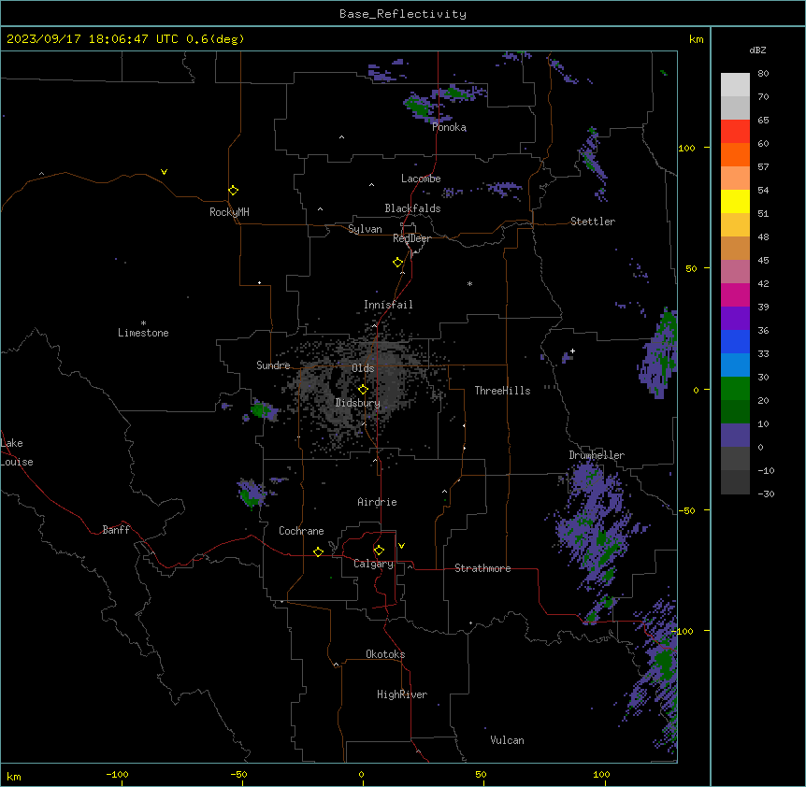Select the Ponoka city label
Screen dimensions: 806x787
click(449, 127)
